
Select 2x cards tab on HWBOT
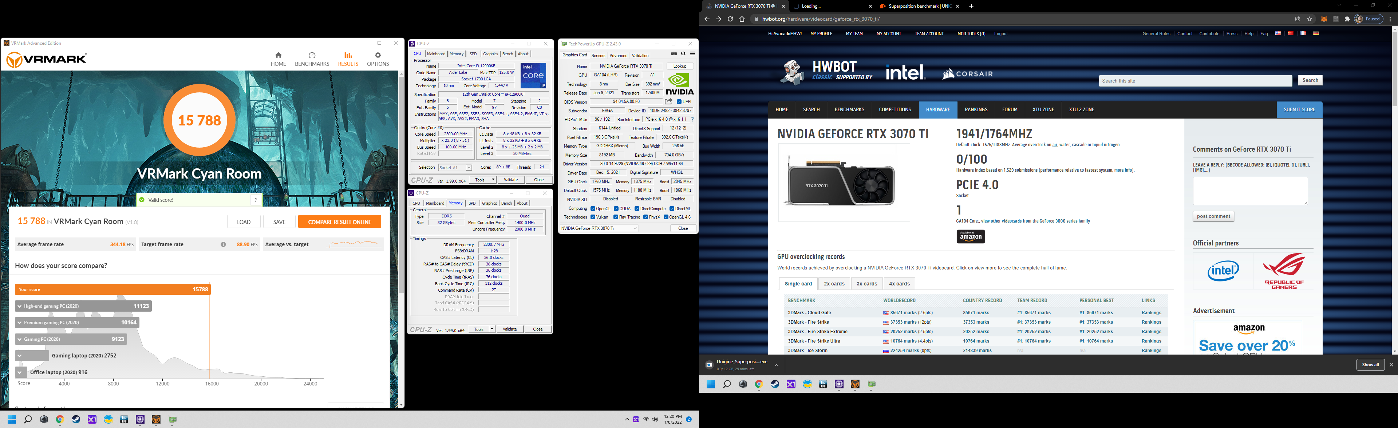pos(834,283)
